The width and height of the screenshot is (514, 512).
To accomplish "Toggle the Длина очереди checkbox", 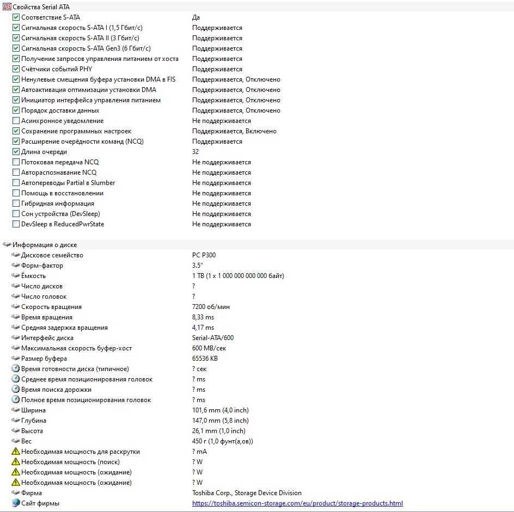I will pos(16,152).
